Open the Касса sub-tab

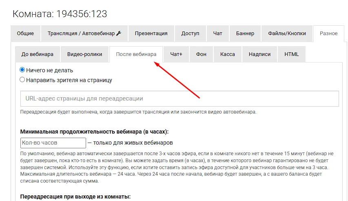point(228,54)
